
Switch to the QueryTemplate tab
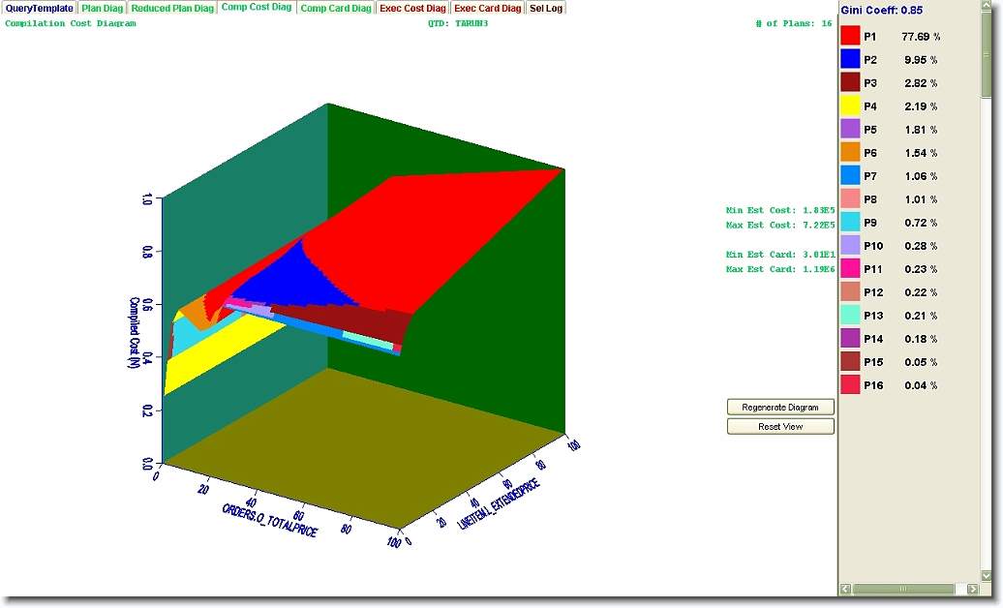click(x=39, y=8)
